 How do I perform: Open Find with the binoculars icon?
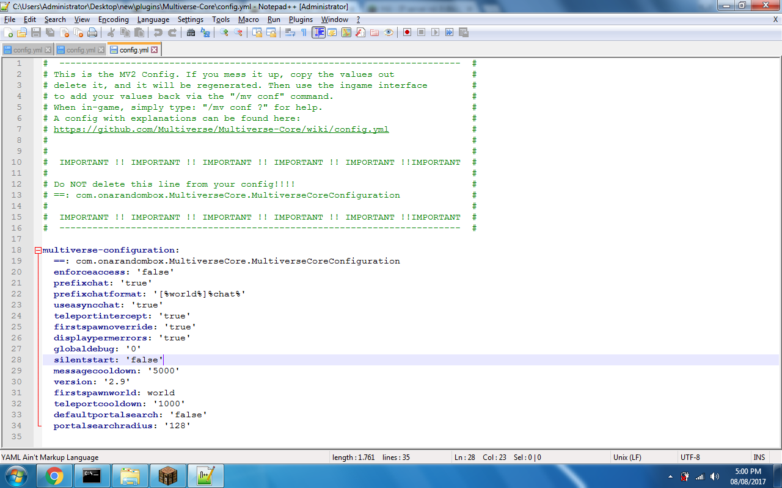pos(191,32)
